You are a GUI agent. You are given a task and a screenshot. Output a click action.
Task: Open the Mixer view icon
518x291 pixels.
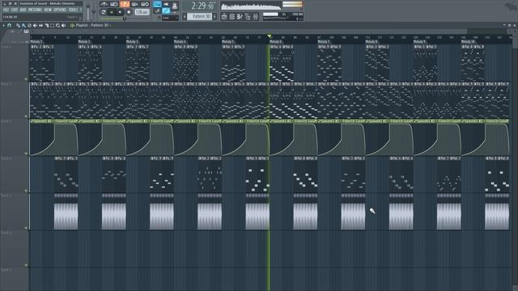pyautogui.click(x=256, y=17)
